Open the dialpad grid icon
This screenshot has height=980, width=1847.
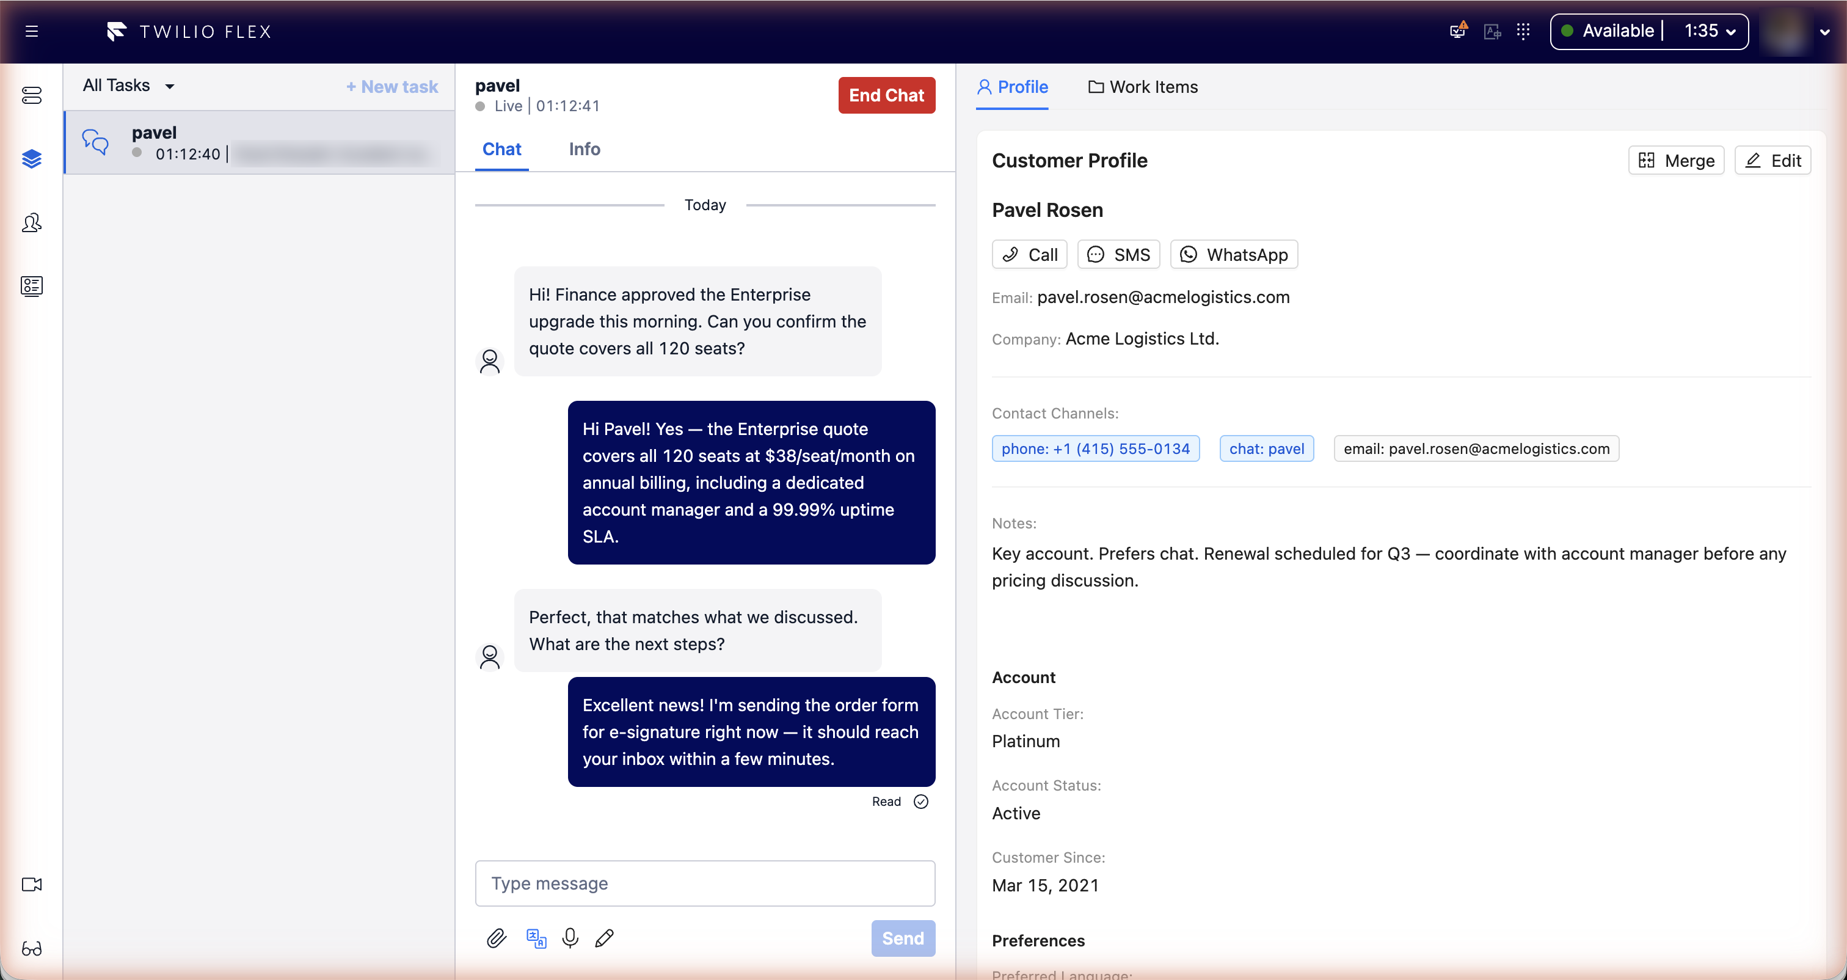coord(1524,31)
